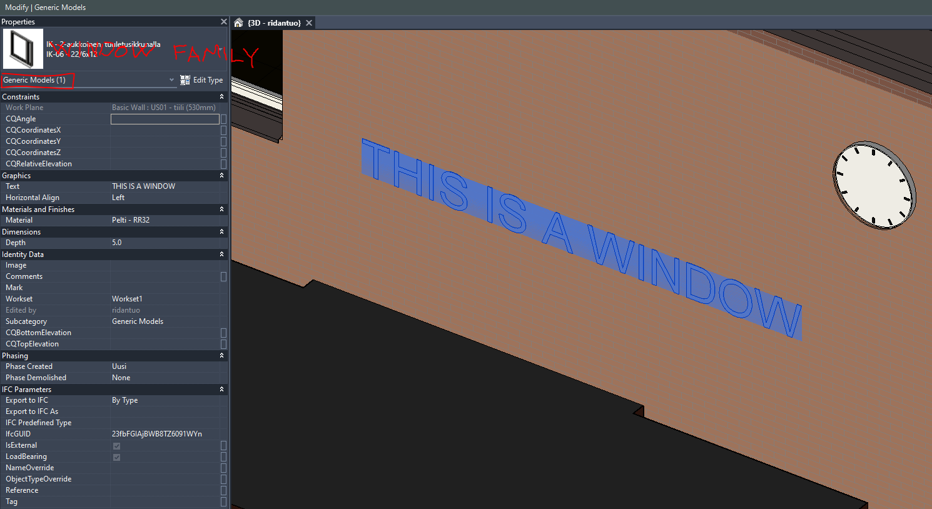This screenshot has height=509, width=932.
Task: Click associate button beside CQCoordinatesX
Action: click(x=223, y=130)
